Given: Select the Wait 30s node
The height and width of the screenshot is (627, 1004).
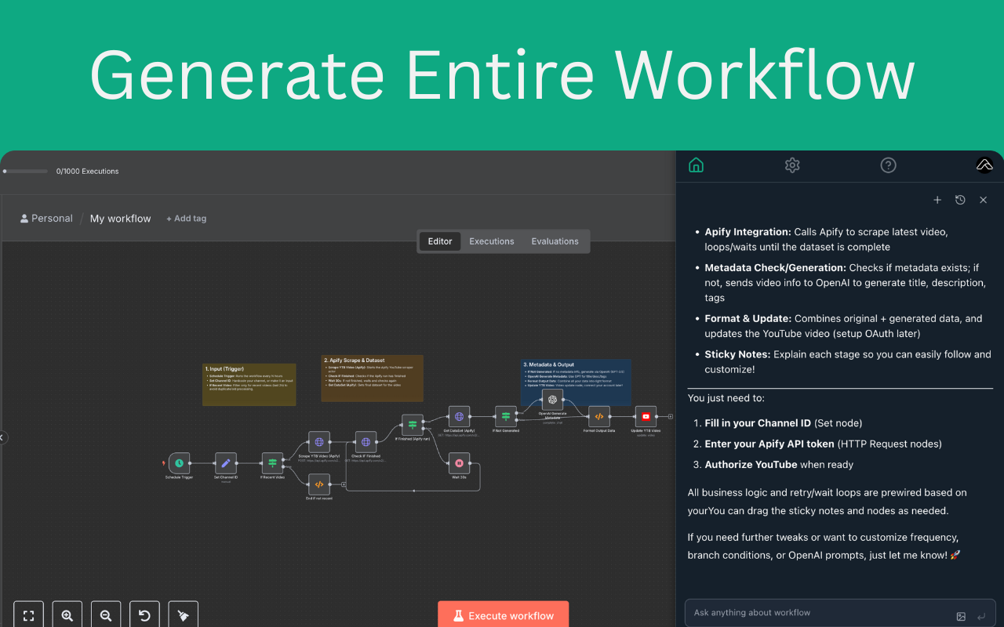Looking at the screenshot, I should [459, 463].
